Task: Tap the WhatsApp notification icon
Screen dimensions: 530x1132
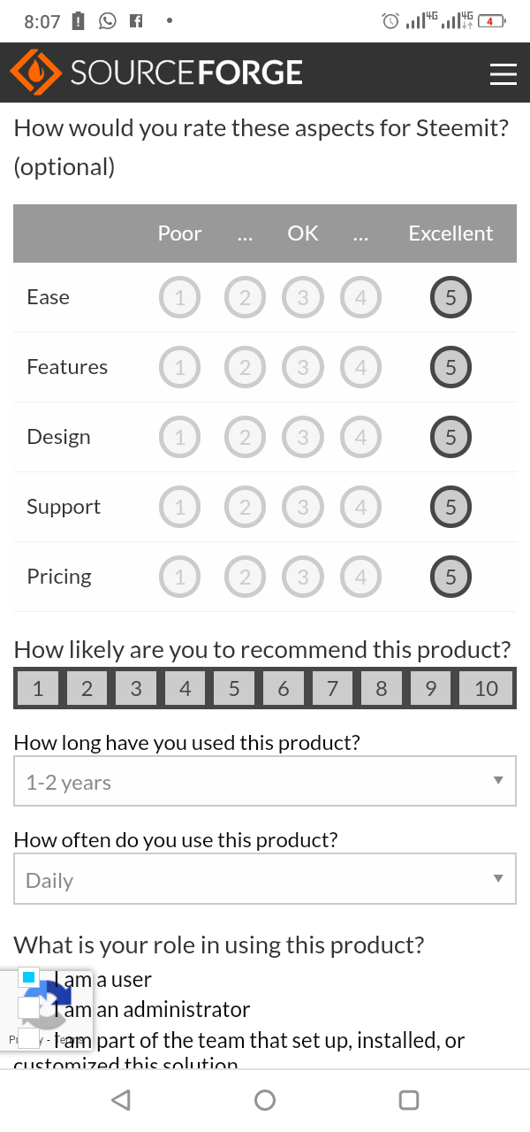Action: [x=108, y=20]
